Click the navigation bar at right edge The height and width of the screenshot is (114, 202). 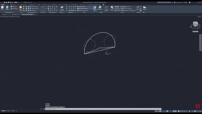[x=200, y=42]
